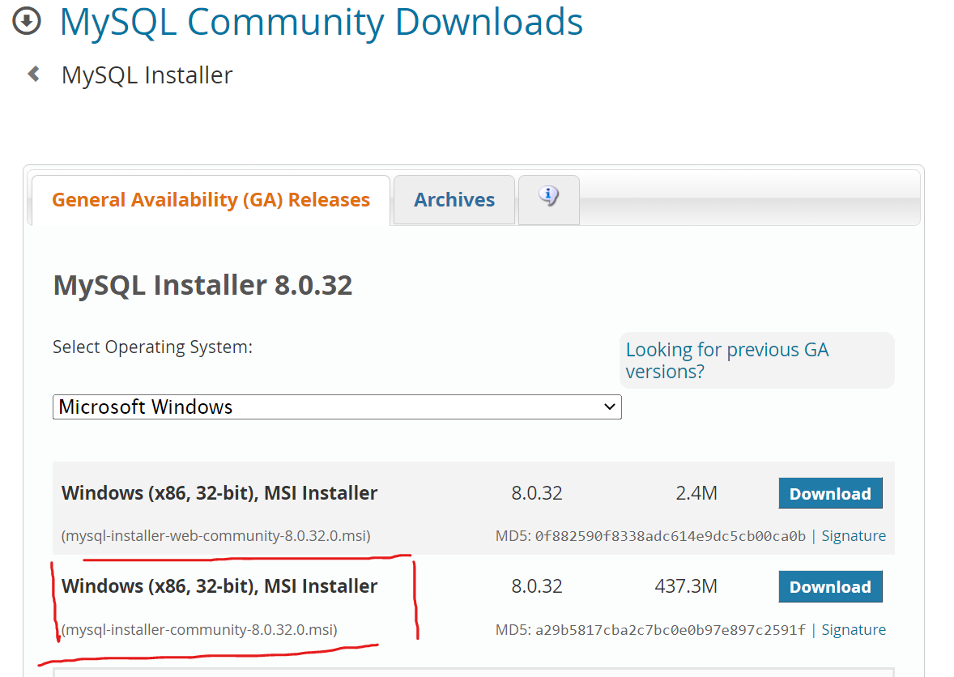This screenshot has width=954, height=677.
Task: Open the Select Operating System dropdown
Action: pos(336,407)
